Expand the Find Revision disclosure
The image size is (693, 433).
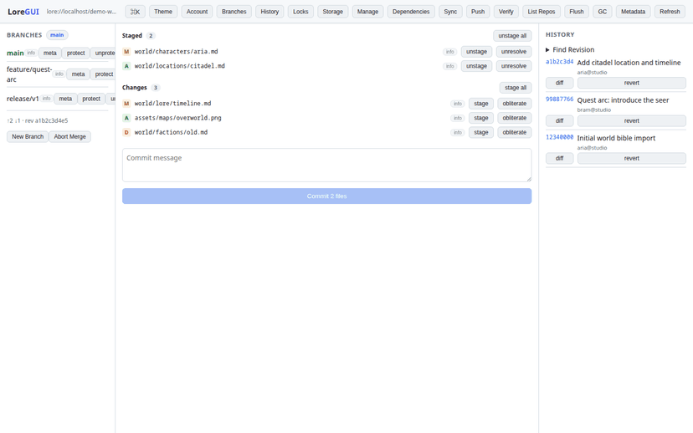click(x=570, y=49)
